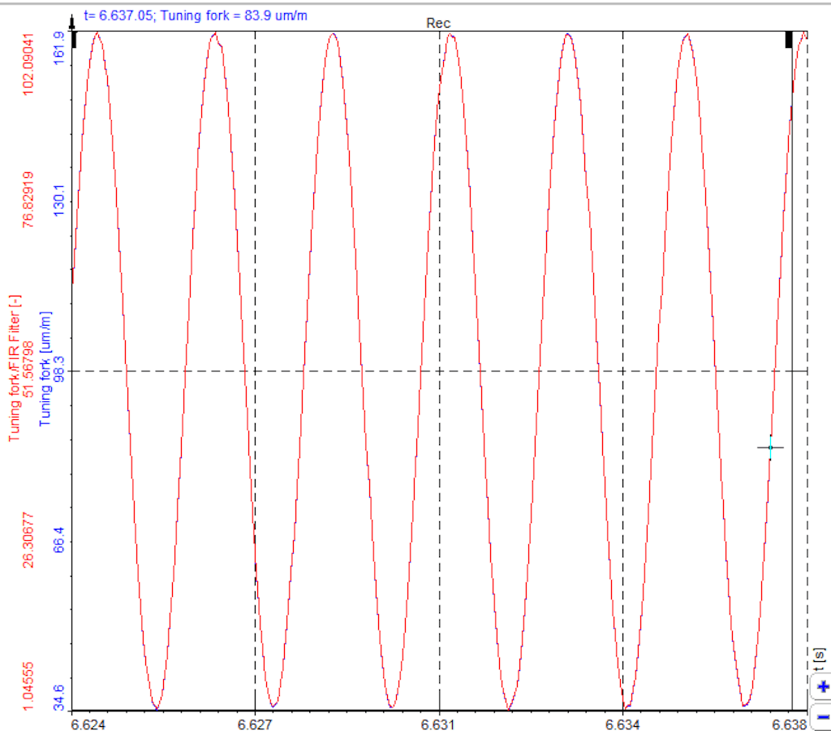The image size is (831, 731).
Task: Click the time axis label 6.631
Action: pos(438,725)
